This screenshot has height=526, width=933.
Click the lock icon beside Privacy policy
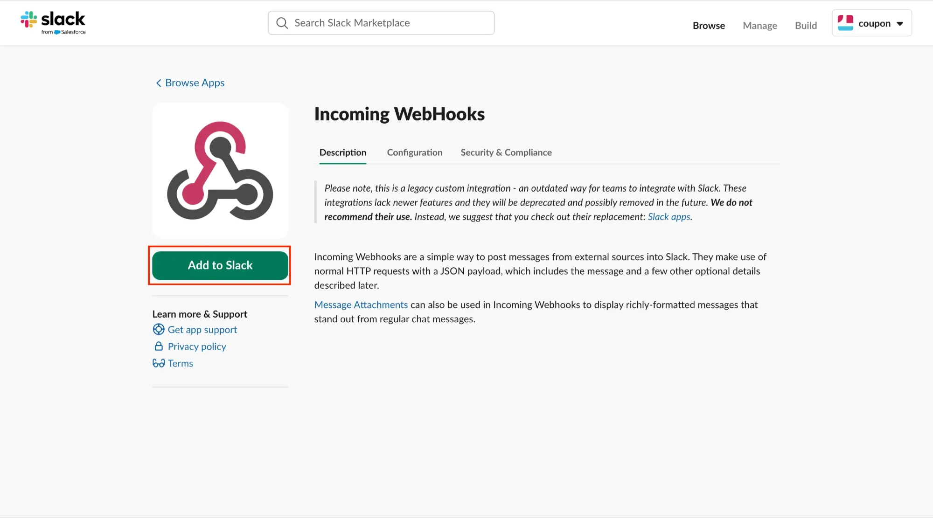(x=159, y=346)
